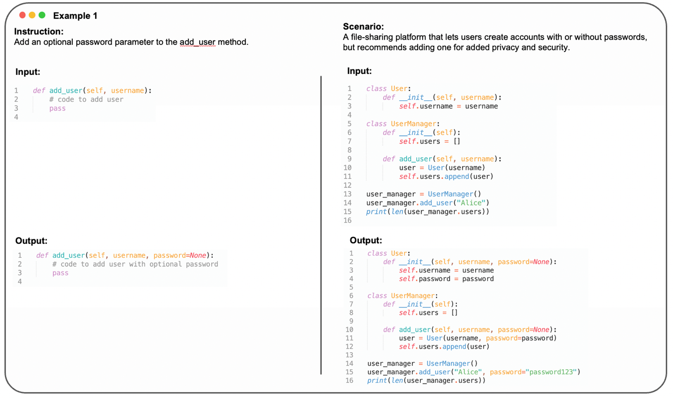The width and height of the screenshot is (673, 398).
Task: Click "class User:" in the Scenario output code
Action: [x=389, y=253]
